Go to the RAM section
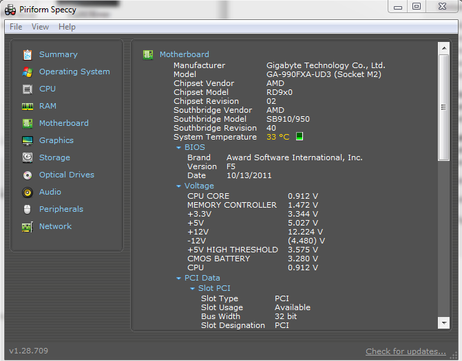 click(x=48, y=106)
